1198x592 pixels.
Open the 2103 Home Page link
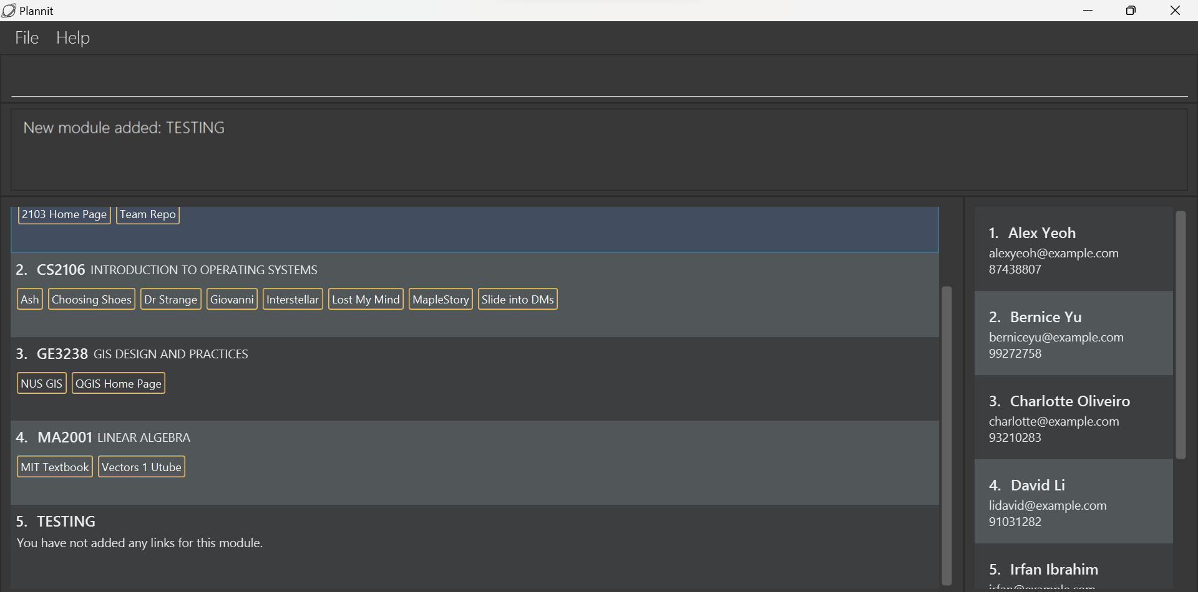64,214
